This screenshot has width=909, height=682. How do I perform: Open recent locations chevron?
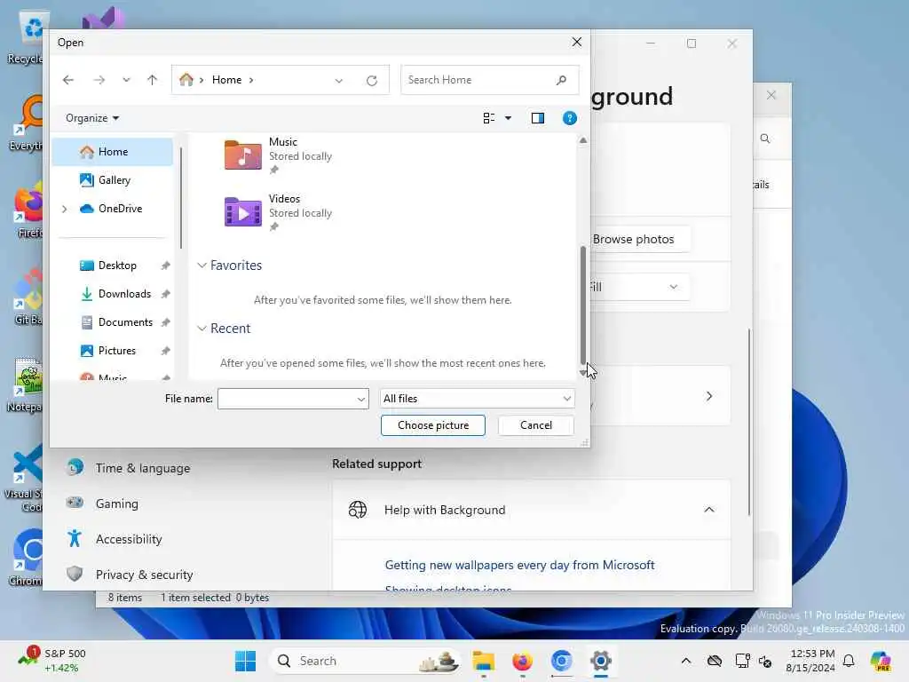[x=126, y=80]
